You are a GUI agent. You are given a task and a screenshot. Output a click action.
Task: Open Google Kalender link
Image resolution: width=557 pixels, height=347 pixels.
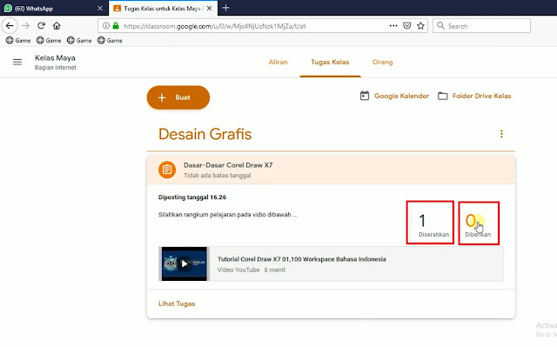point(394,96)
